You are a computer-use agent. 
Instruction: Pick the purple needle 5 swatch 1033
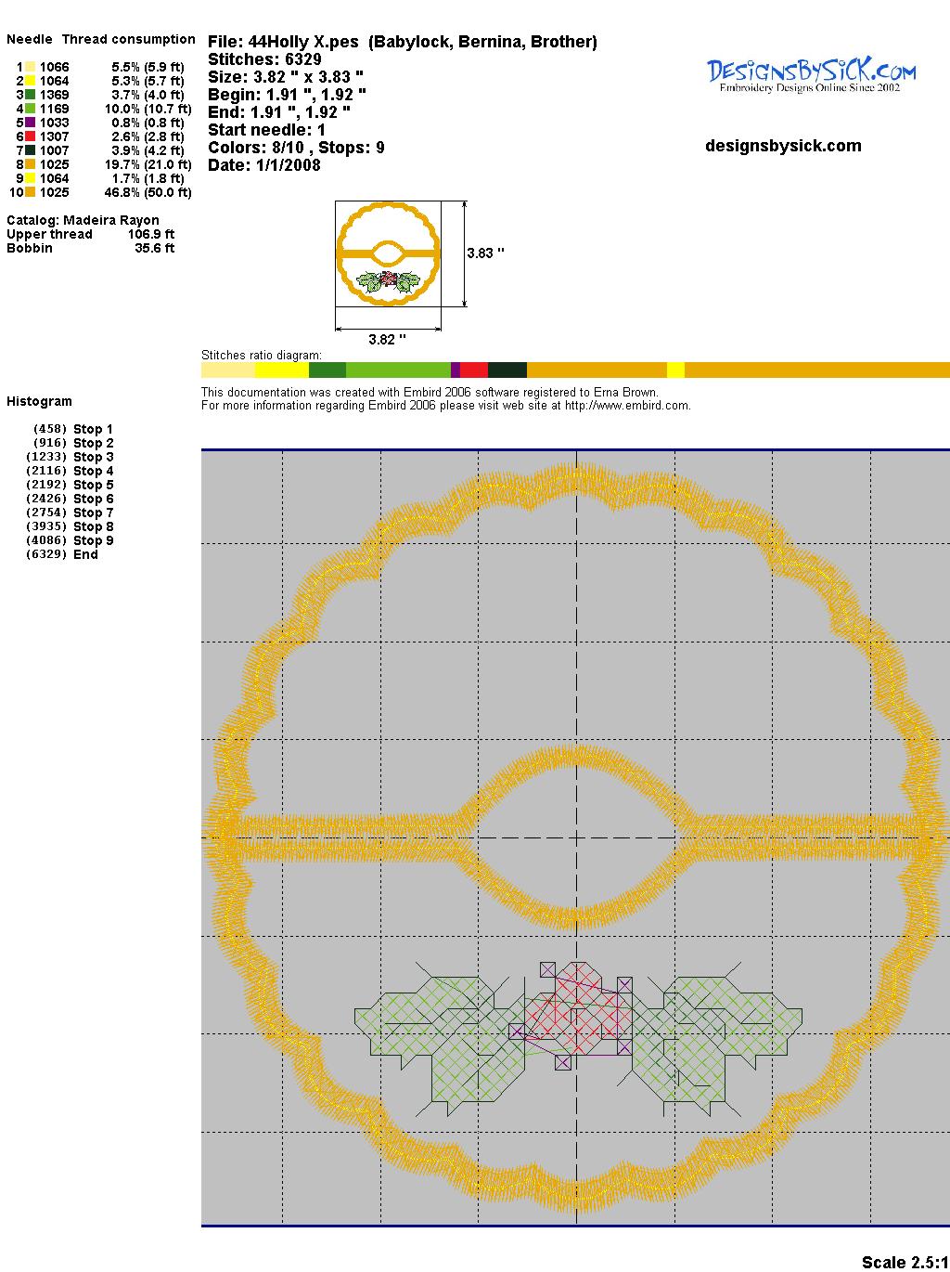(31, 123)
